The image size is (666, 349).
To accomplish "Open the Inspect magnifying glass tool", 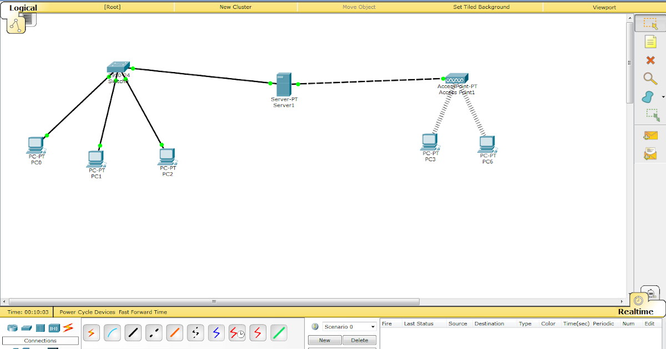I will pyautogui.click(x=649, y=79).
